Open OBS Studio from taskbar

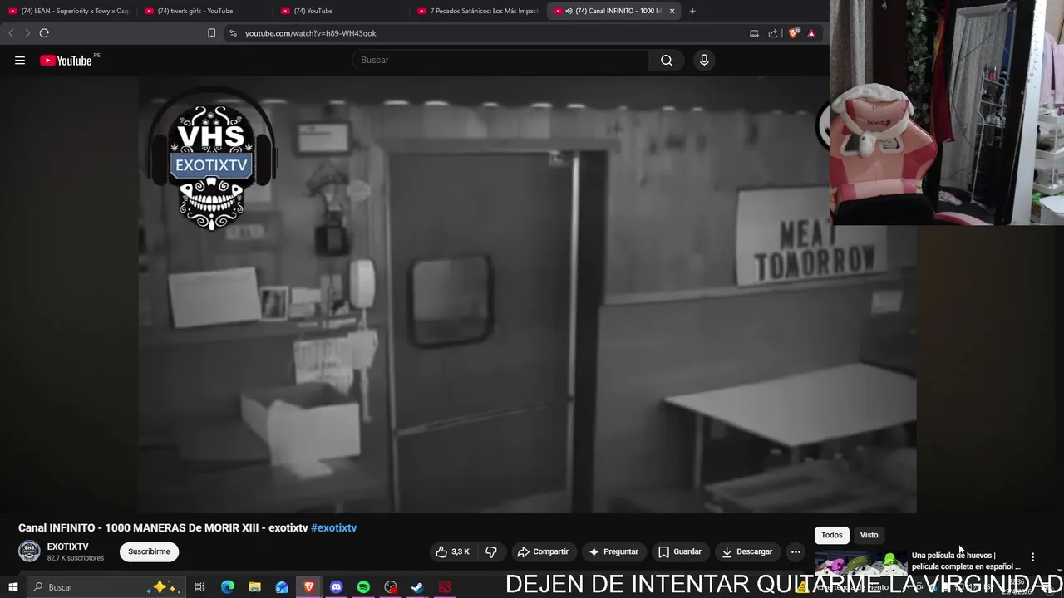391,587
